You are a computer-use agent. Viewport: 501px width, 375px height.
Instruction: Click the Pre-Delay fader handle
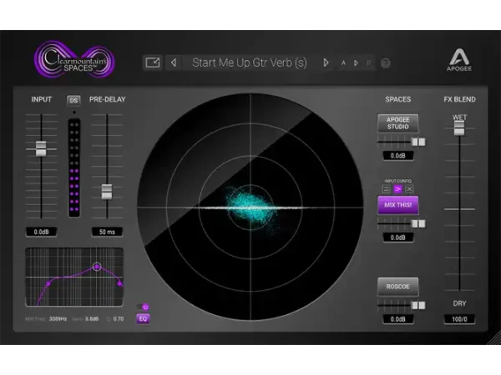[x=107, y=192]
